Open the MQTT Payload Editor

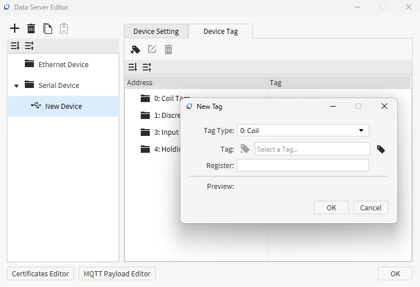[x=117, y=273]
